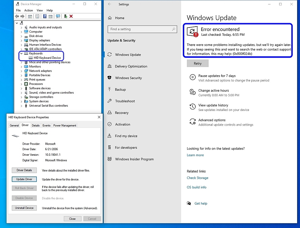
Task: Click the View update history icon
Action: pos(192,107)
